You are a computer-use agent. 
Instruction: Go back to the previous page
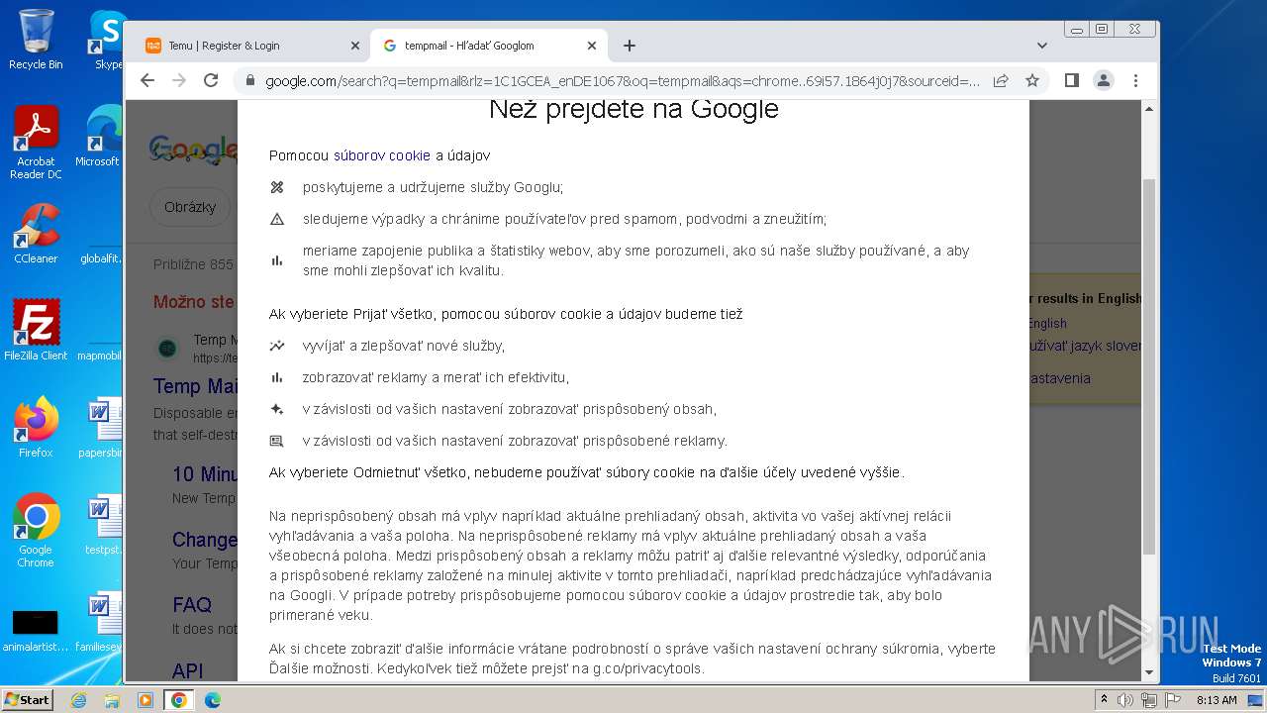pos(147,80)
